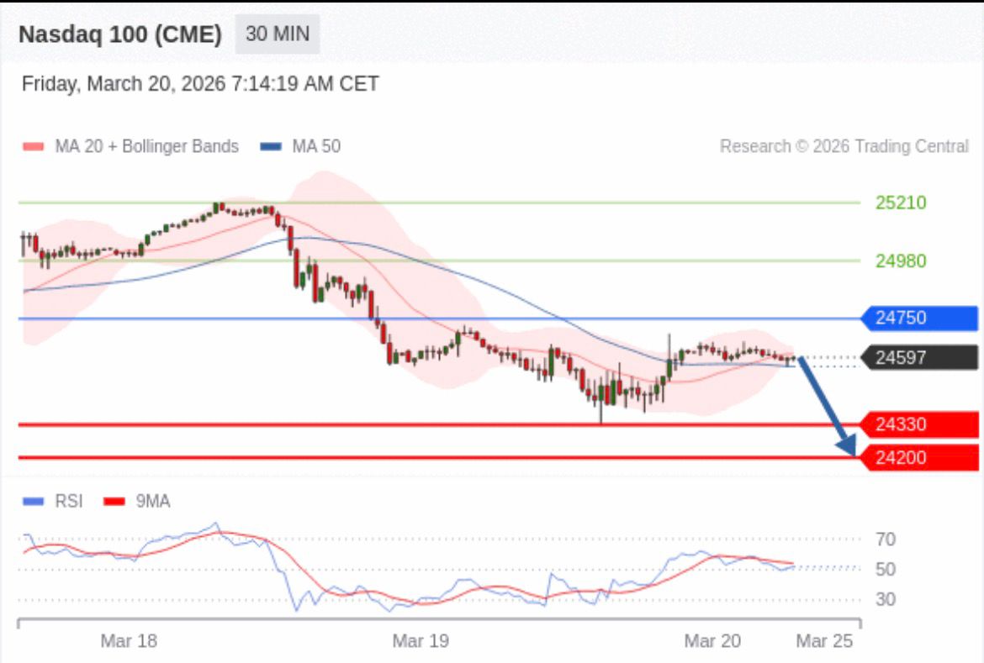Select the Mar 18 date axis label
This screenshot has height=663, width=984.
click(129, 641)
